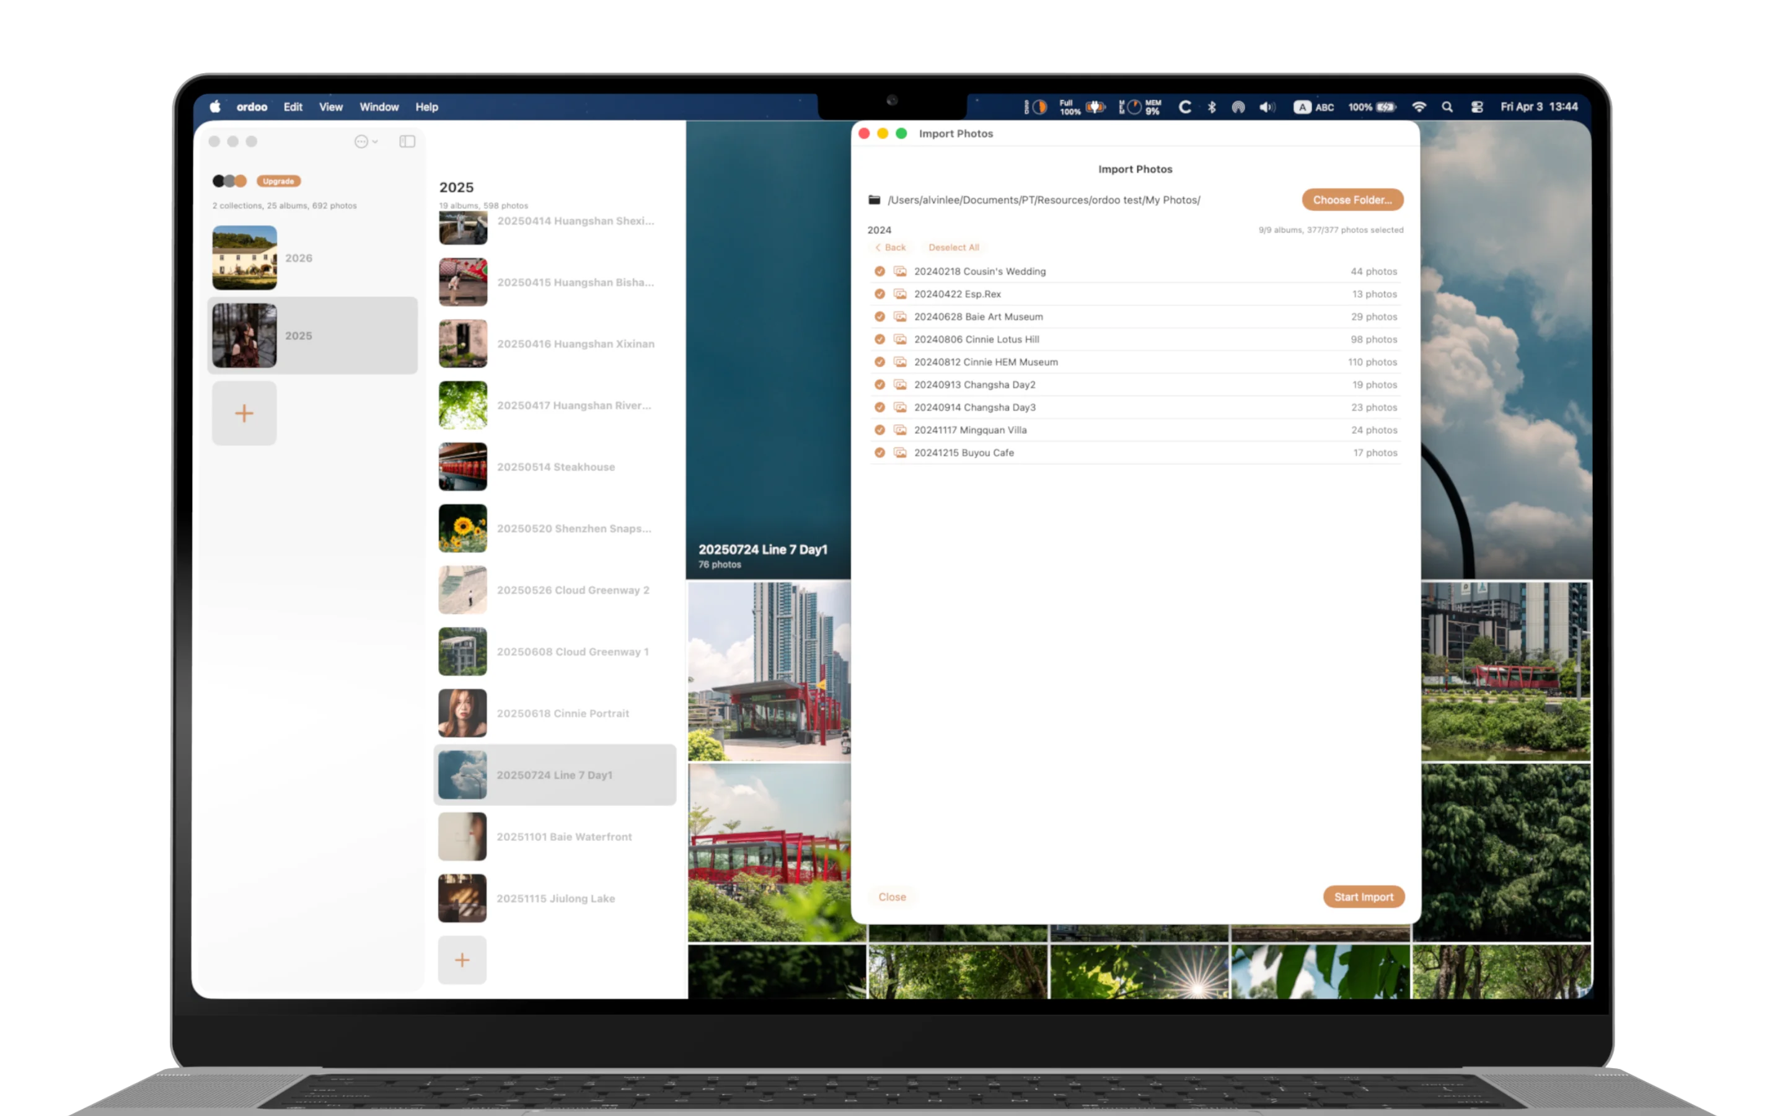The height and width of the screenshot is (1116, 1785).
Task: Click the plus icon to add a new collection
Action: tap(244, 412)
